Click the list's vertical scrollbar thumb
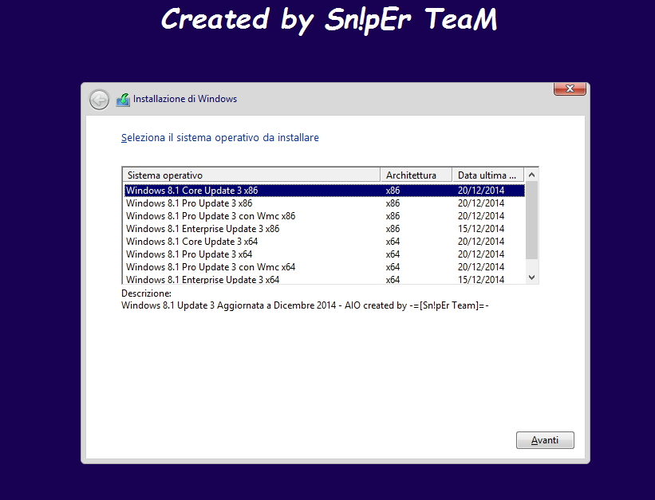 532,220
